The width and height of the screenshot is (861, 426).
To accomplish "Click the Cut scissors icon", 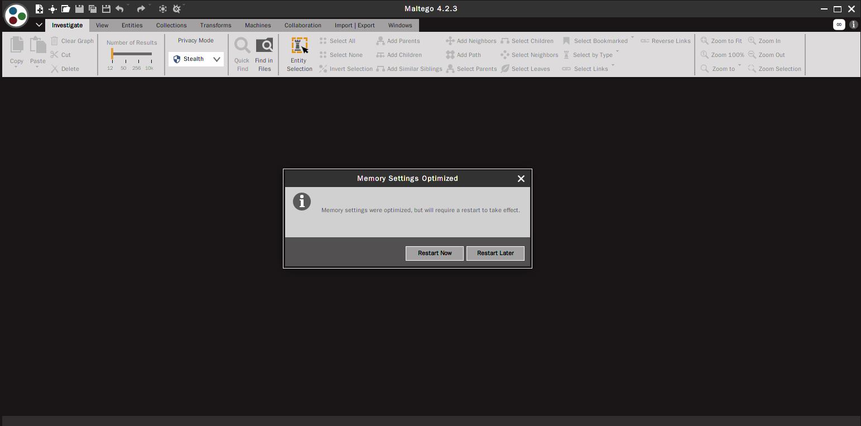I will [x=55, y=55].
